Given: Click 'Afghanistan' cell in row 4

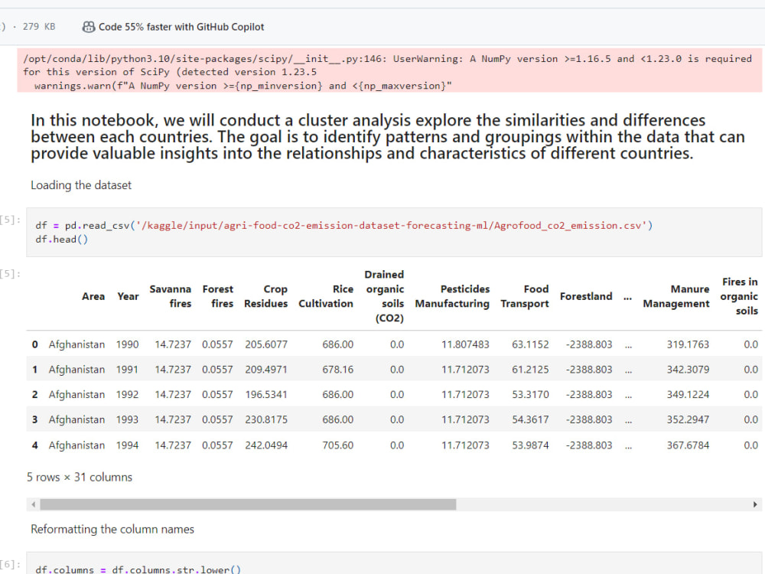Looking at the screenshot, I should tap(76, 445).
